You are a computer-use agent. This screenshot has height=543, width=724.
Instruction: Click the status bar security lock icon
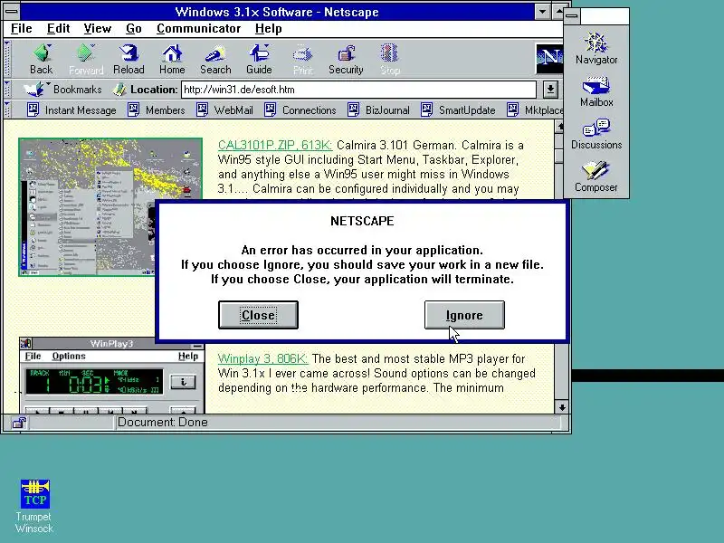tap(19, 422)
